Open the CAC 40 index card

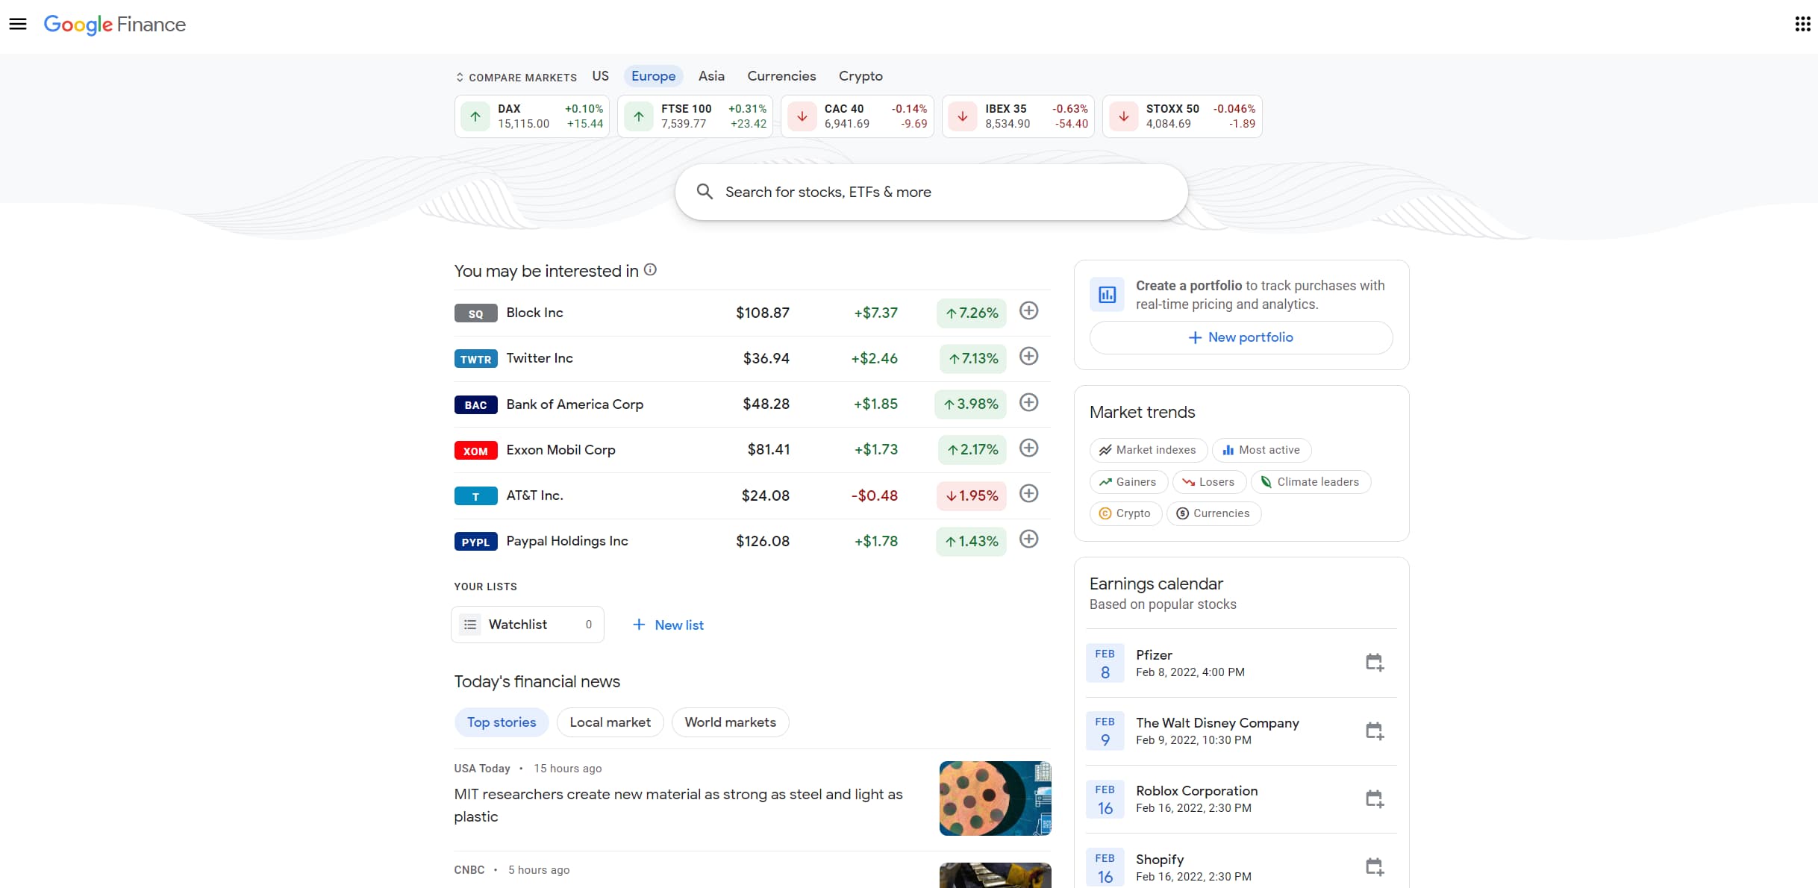point(858,116)
